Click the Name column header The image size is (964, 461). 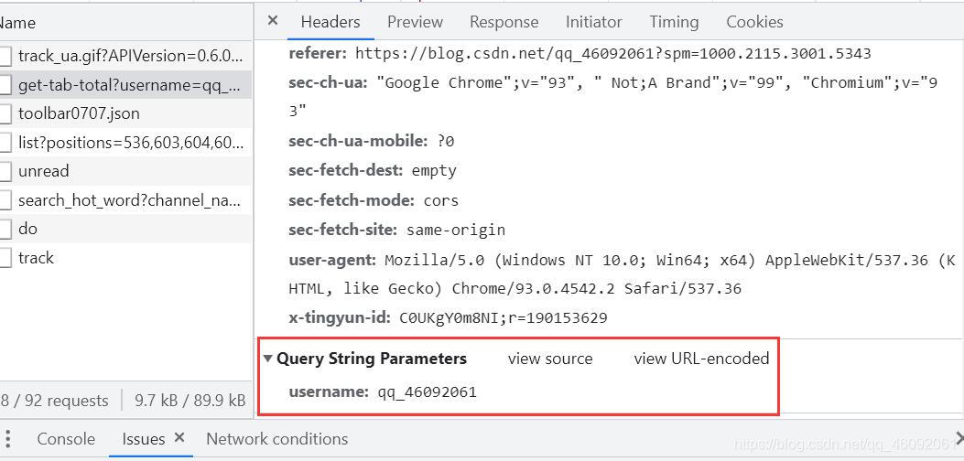125,23
